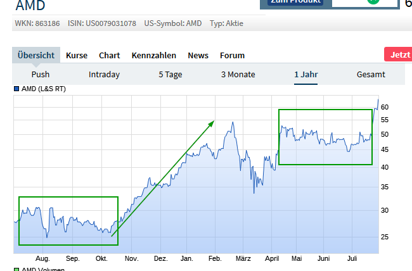Click the Typ: Aktie text
Screen dimensions: 412x271
click(x=226, y=23)
